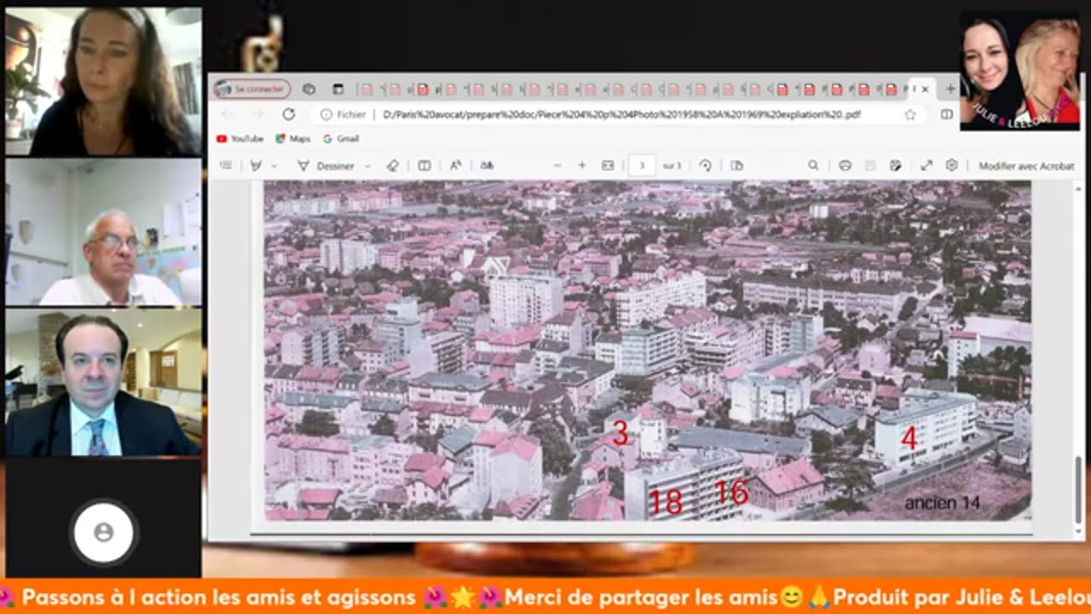
Task: Add this page to favorites star
Action: tap(910, 114)
